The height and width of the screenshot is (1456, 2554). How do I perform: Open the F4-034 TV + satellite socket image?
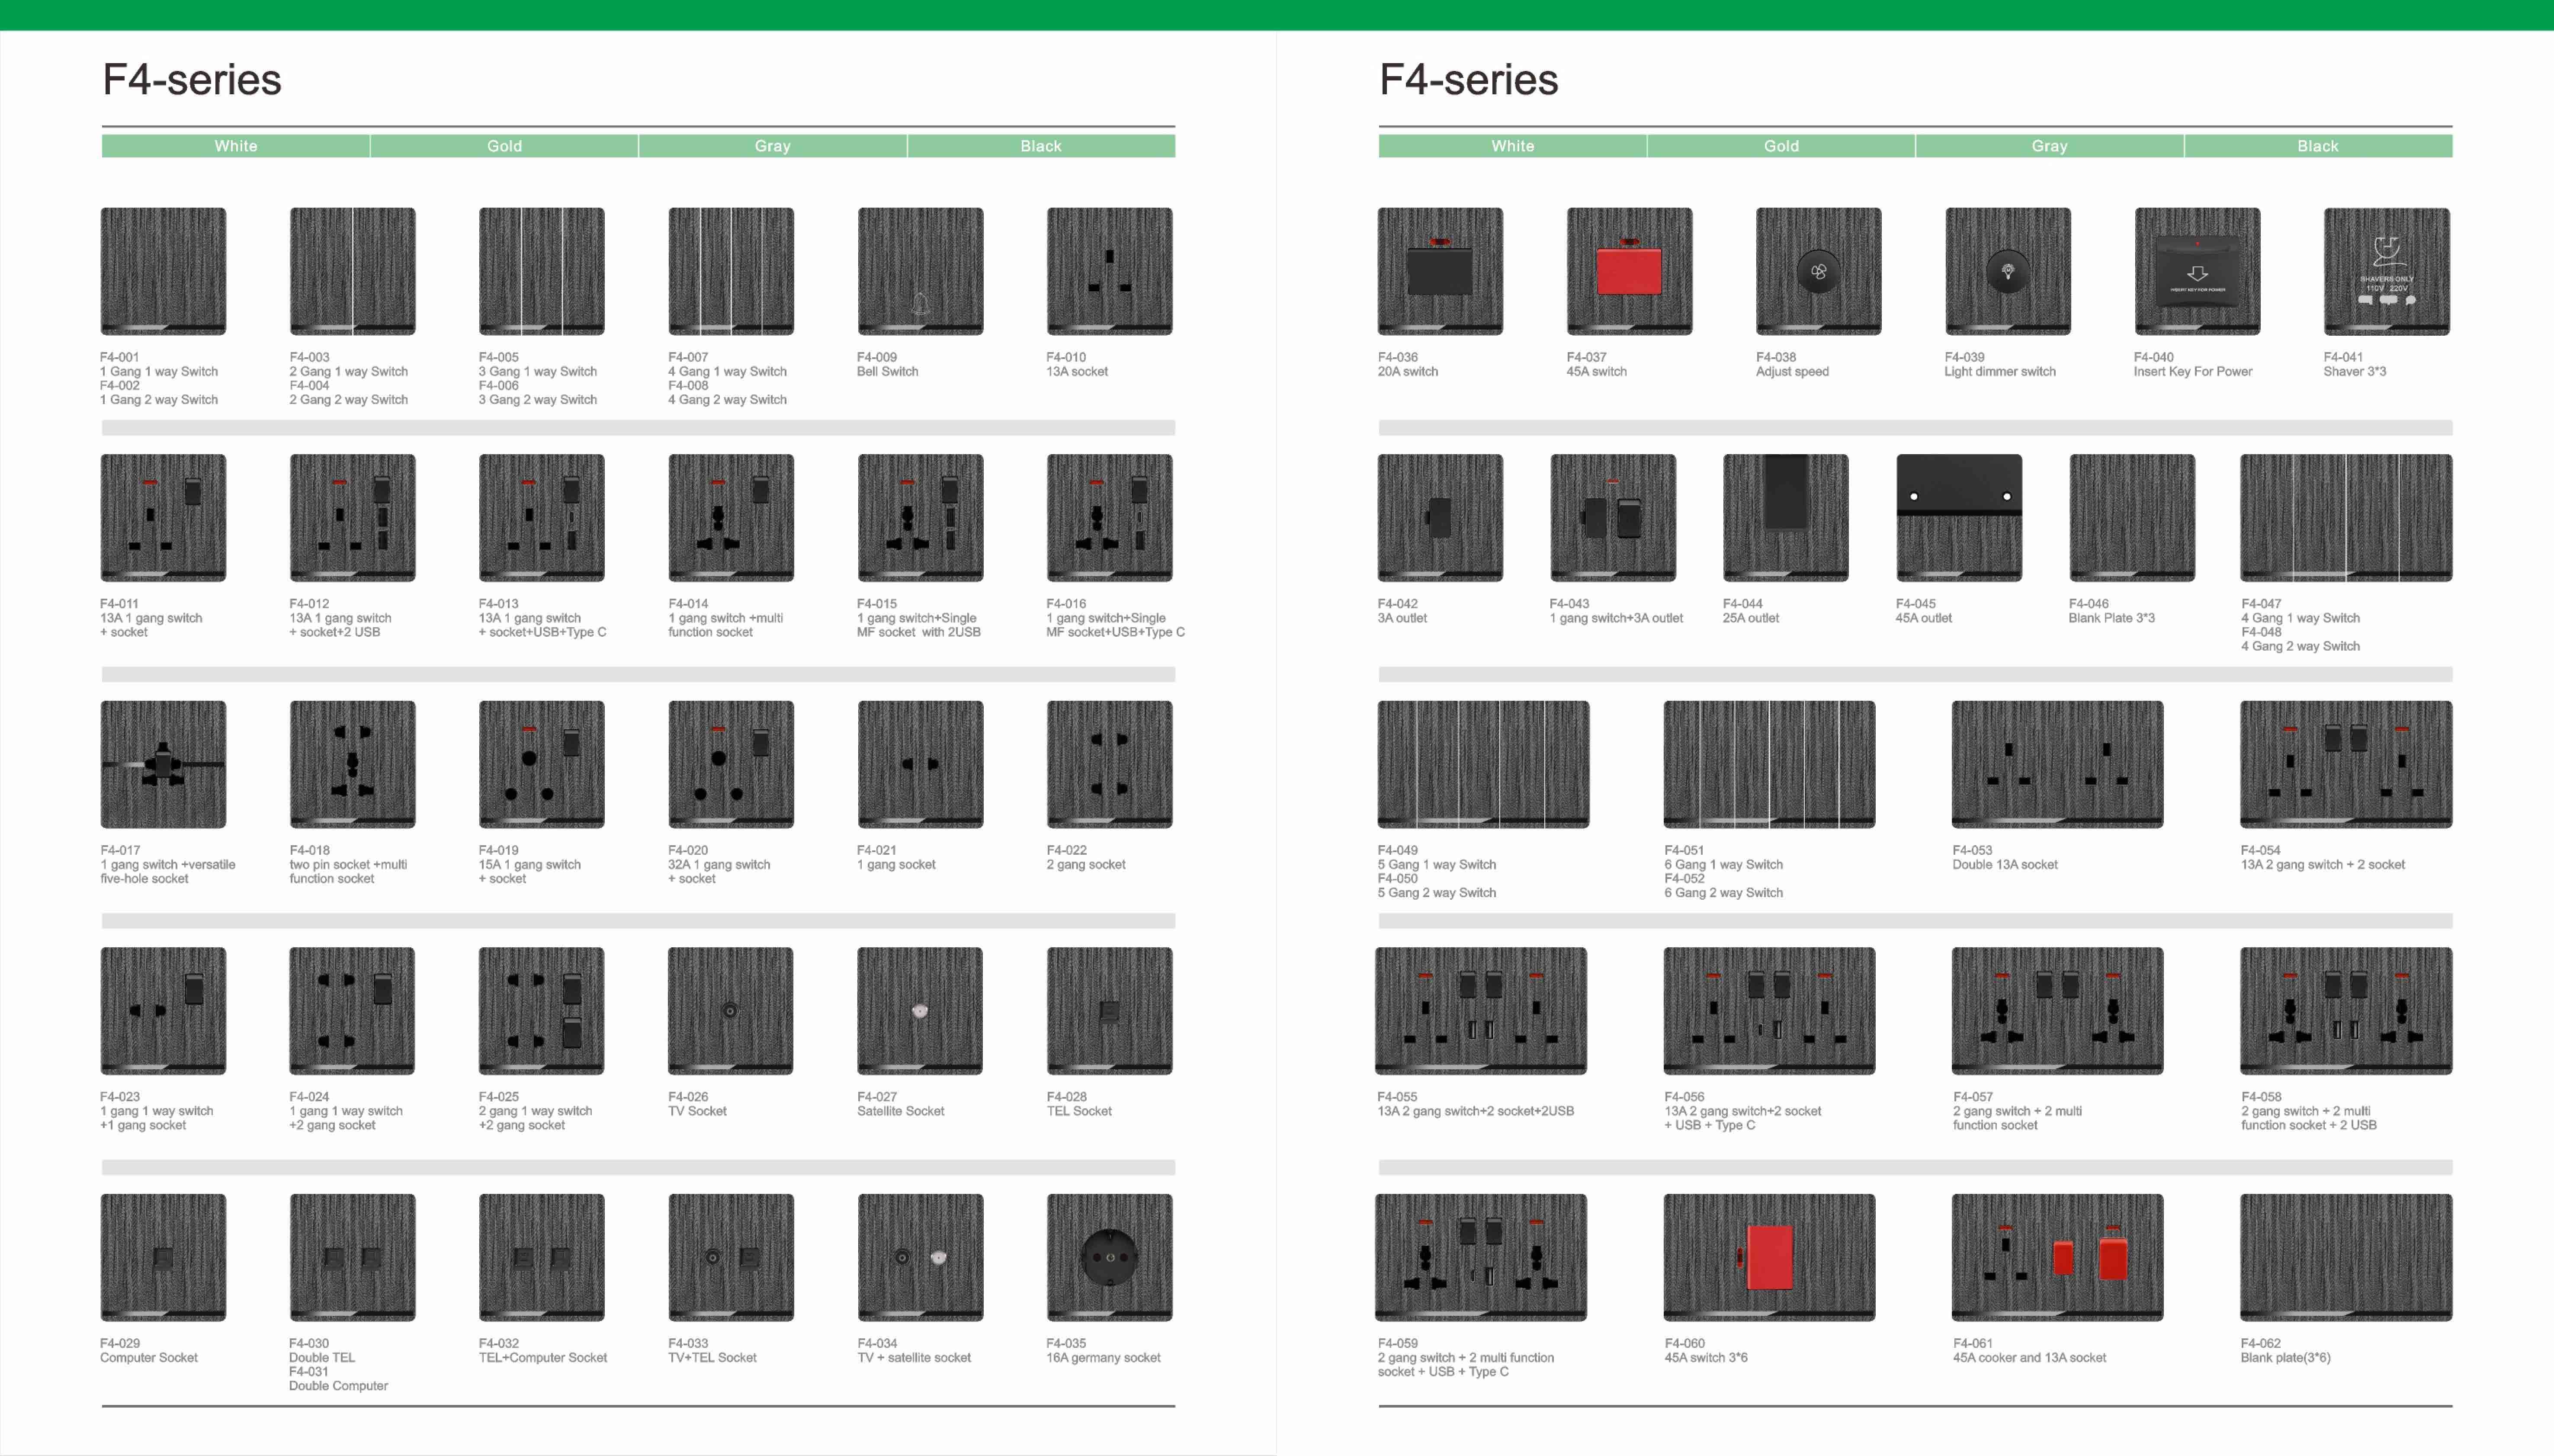point(920,1257)
